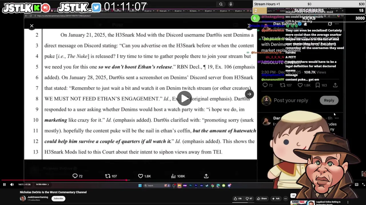The image size is (366, 205).
Task: Close the enlarged tweet photo viewer
Action: click(x=32, y=26)
